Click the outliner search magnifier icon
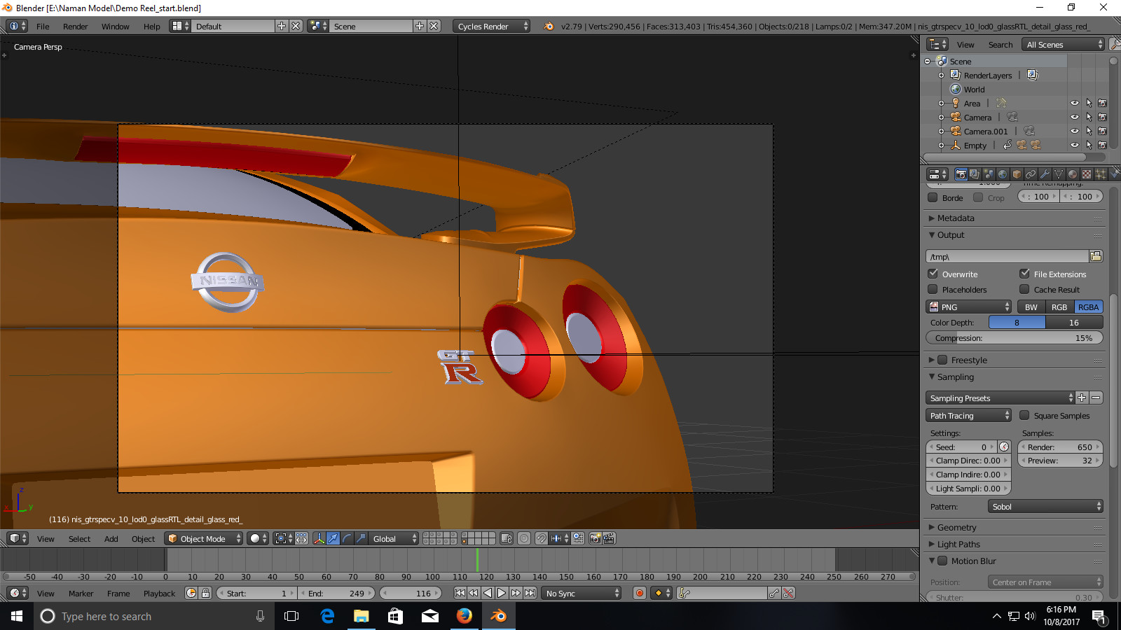1121x630 pixels. [1116, 44]
